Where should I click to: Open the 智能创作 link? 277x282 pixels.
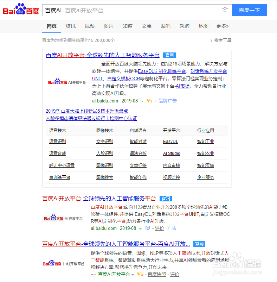click(138, 177)
